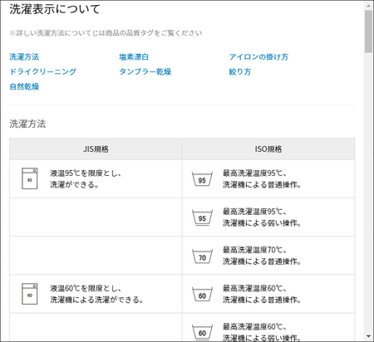Click scrollbar up arrow
The width and height of the screenshot is (374, 342).
368,6
